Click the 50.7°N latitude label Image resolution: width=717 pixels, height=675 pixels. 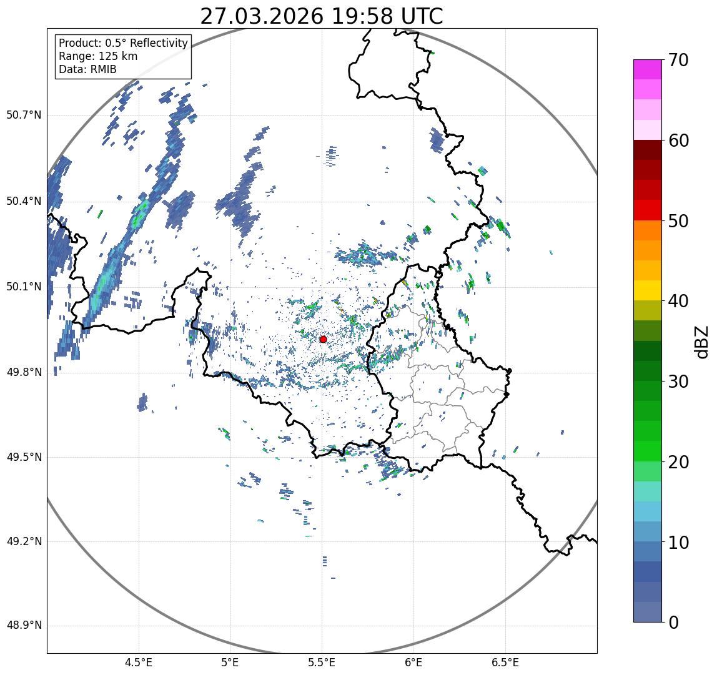[x=24, y=115]
